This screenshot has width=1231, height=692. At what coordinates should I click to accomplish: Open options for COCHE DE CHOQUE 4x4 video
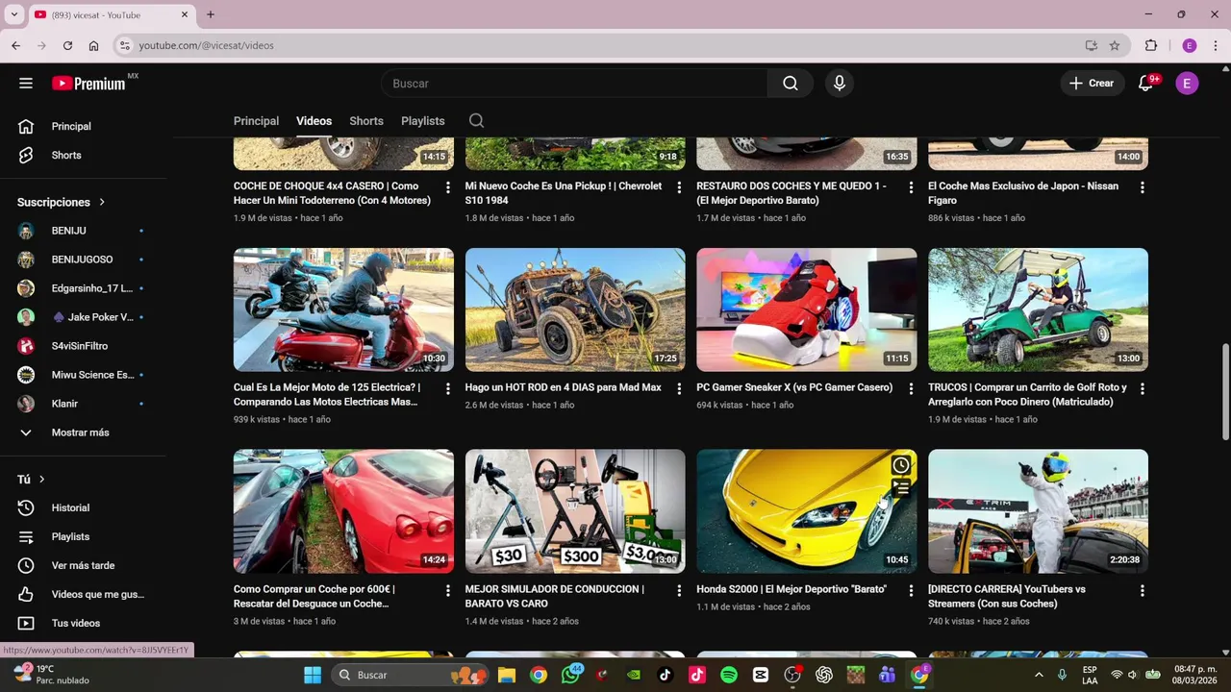[x=447, y=187]
